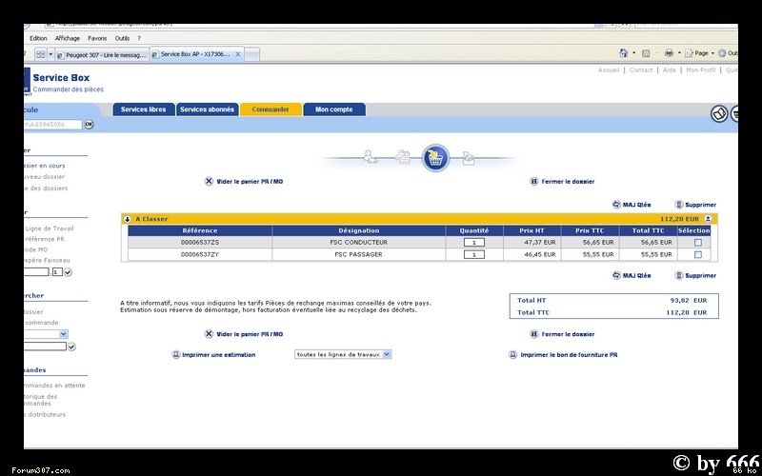Validate the reference quantity with check icon
This screenshot has width=762, height=476.
(x=68, y=272)
